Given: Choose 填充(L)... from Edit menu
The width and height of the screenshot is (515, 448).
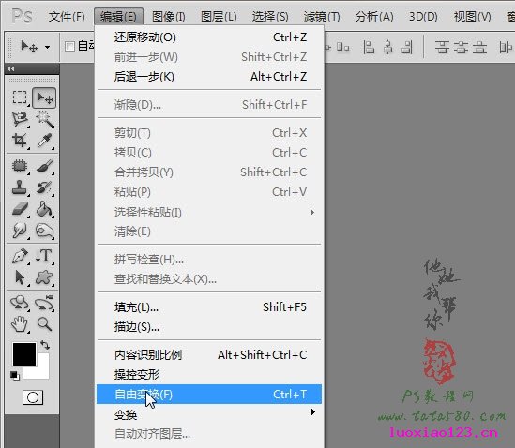Looking at the screenshot, I should [209, 307].
